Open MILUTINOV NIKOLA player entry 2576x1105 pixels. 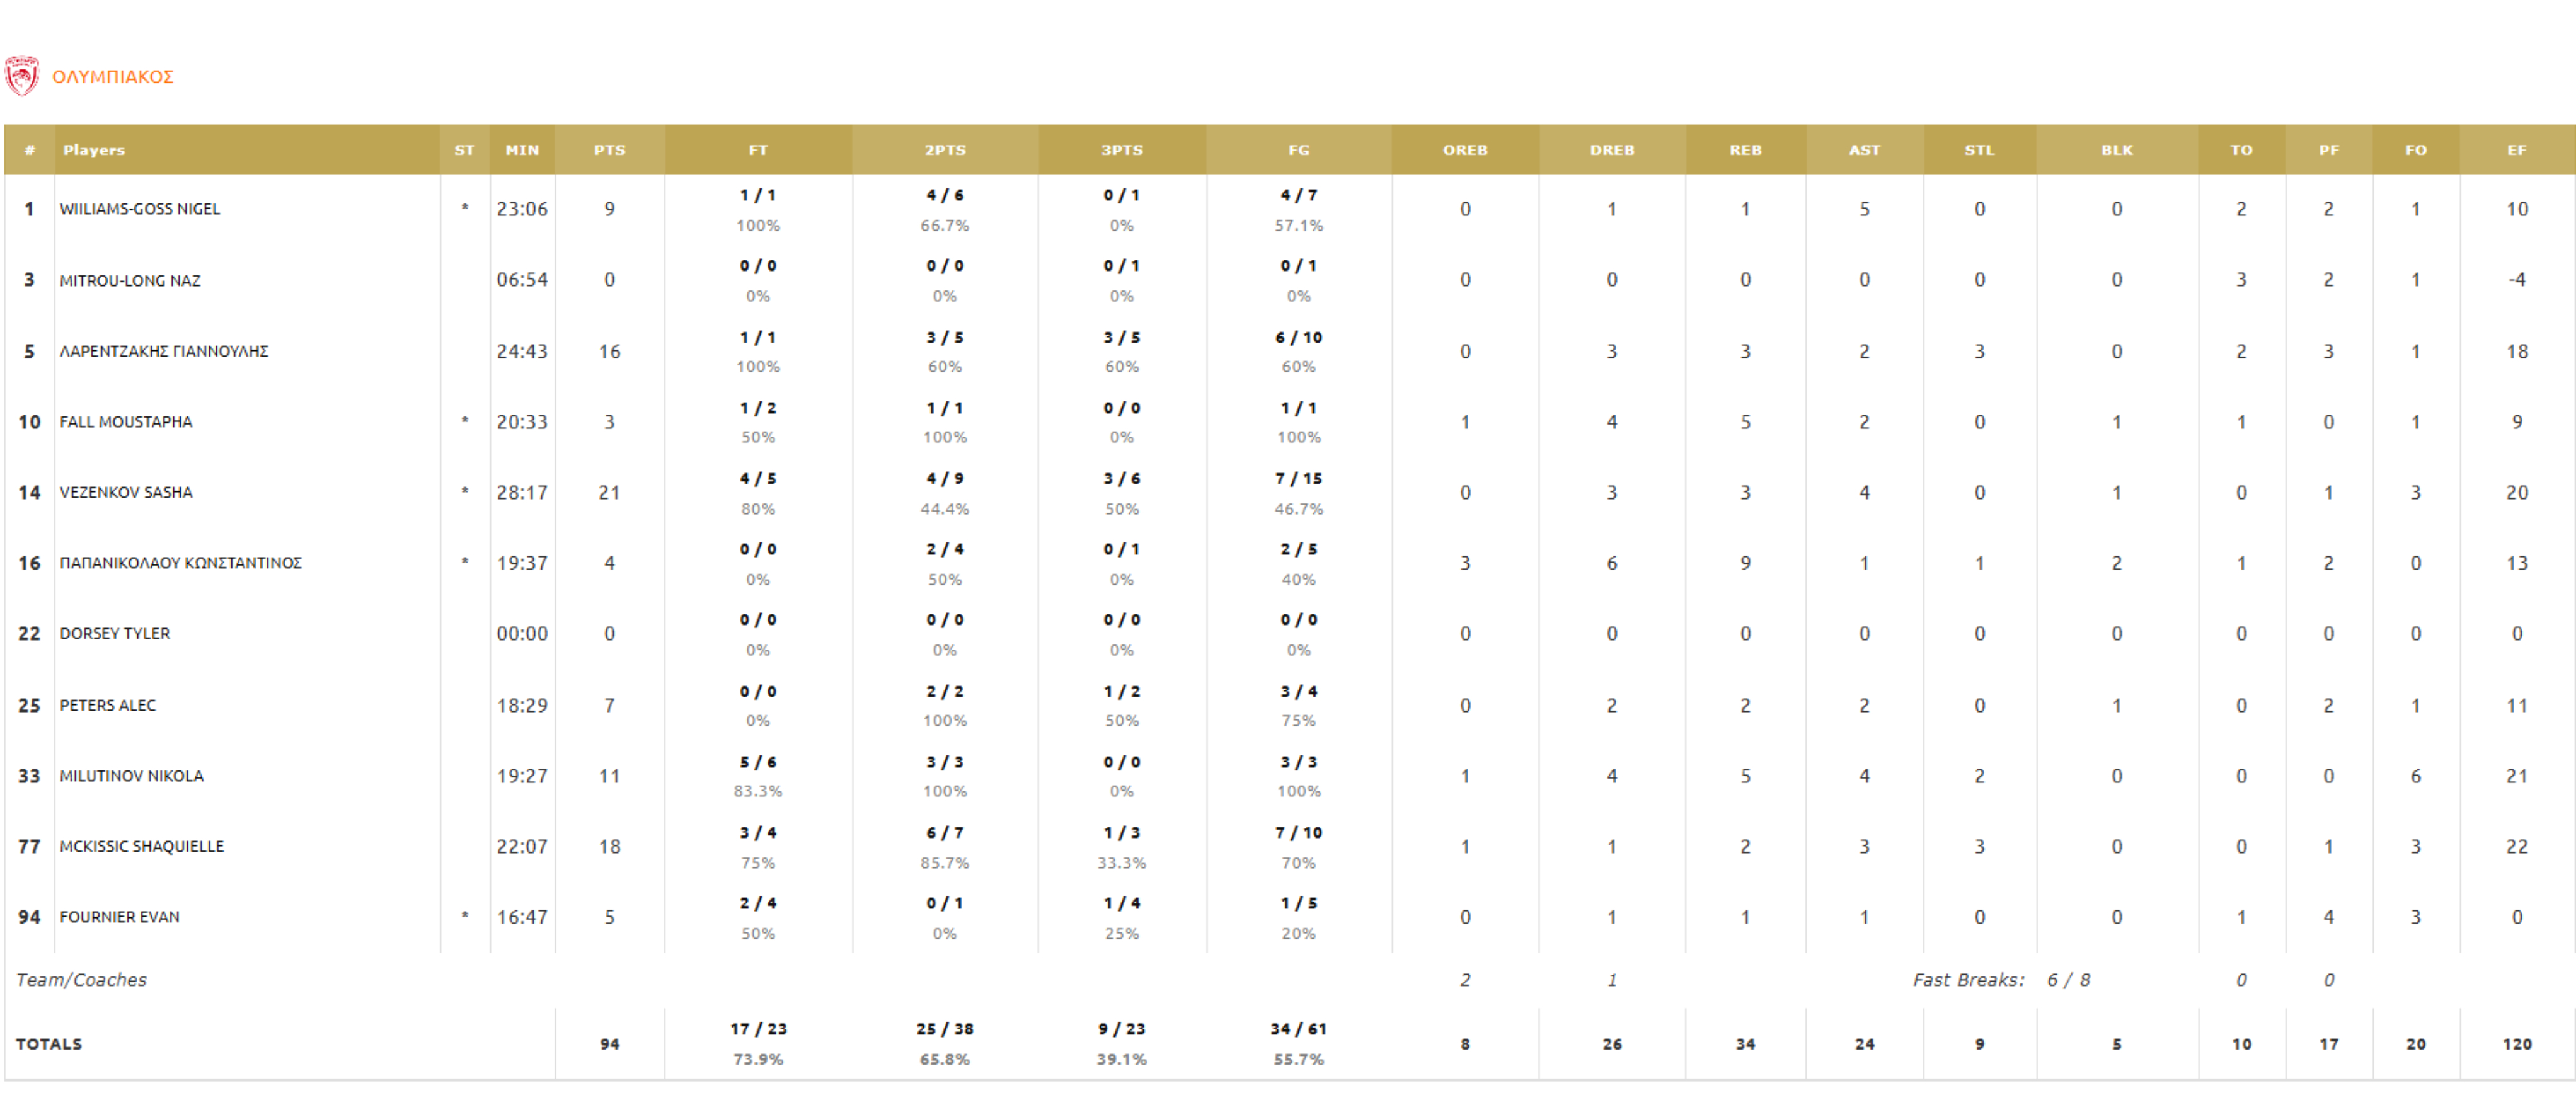click(x=132, y=776)
